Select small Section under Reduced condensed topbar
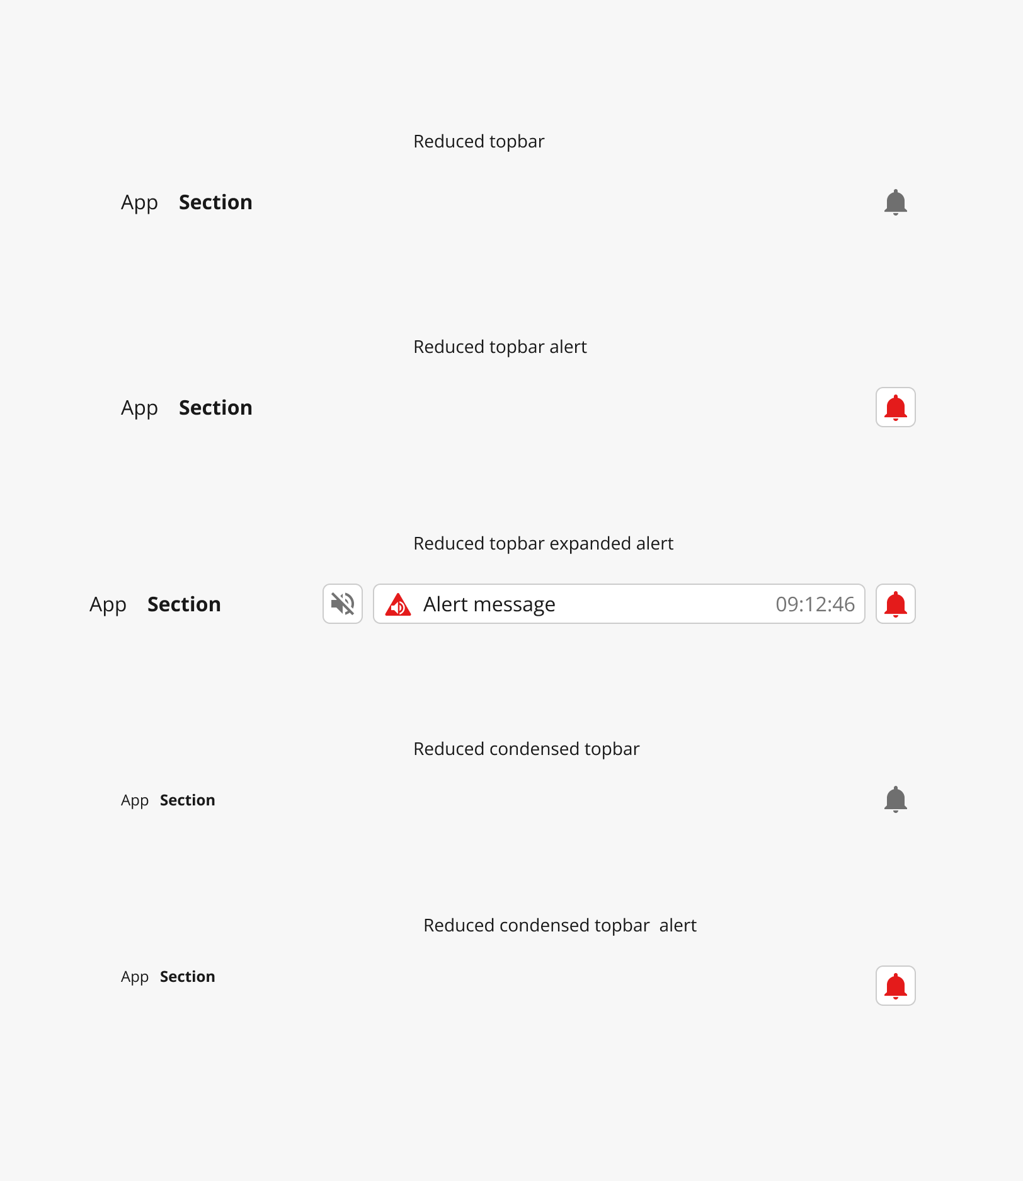Screen dimensions: 1023x1181 point(187,800)
